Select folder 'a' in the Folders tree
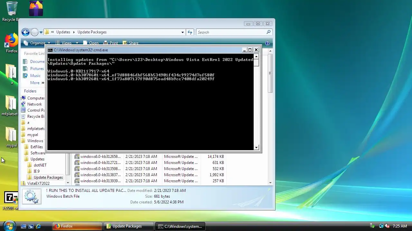 [x=25, y=123]
